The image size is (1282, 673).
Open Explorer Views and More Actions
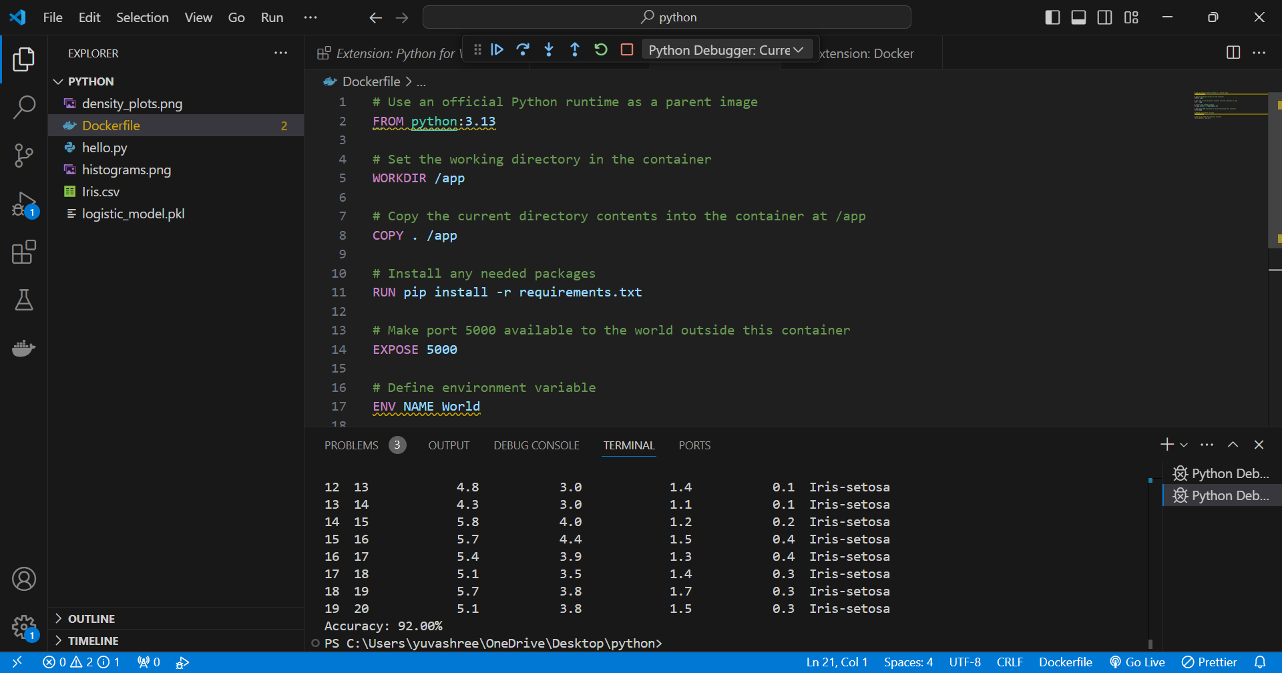click(x=281, y=53)
